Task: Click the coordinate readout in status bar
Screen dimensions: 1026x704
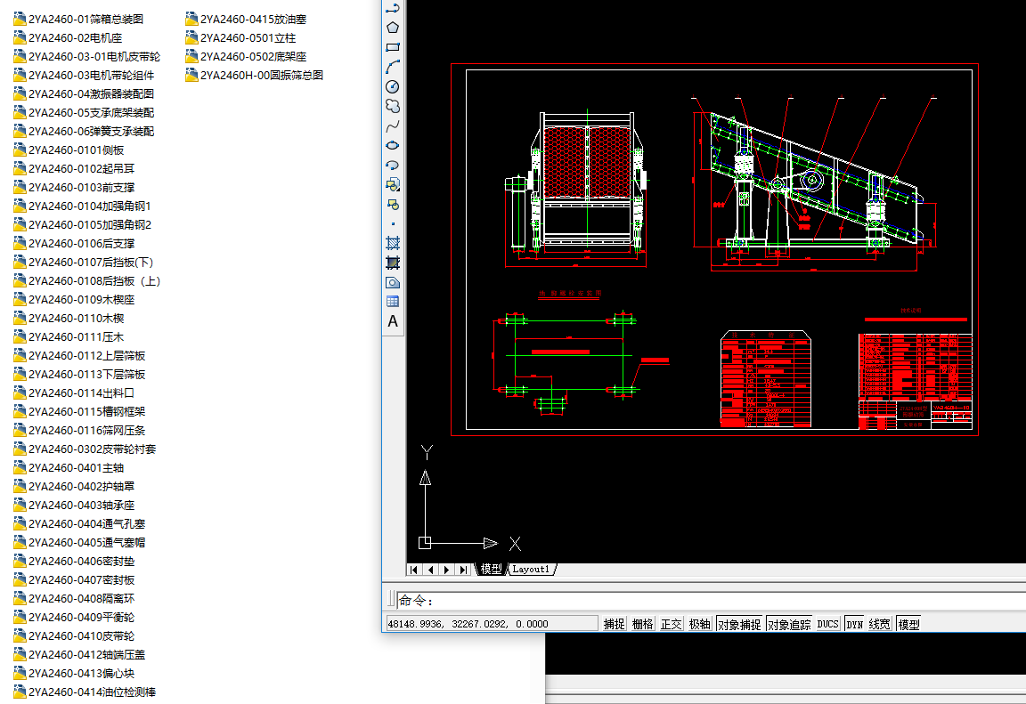Action: (x=492, y=624)
